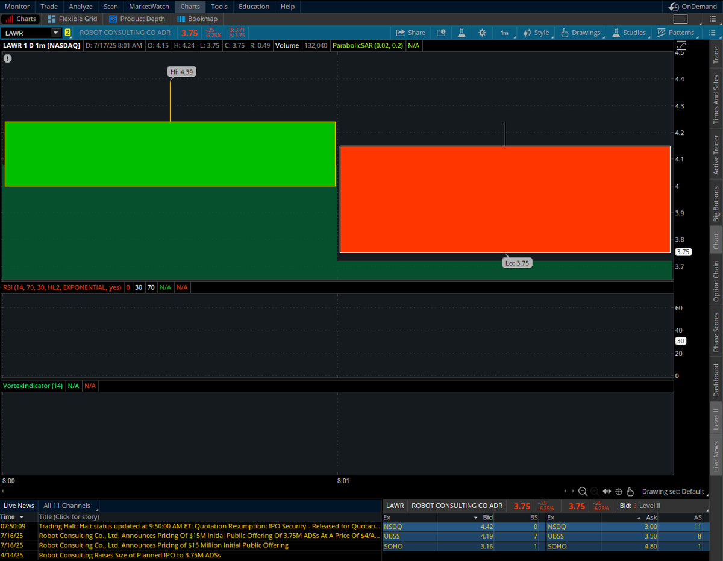
Task: Open the Trading Halt news story
Action: [209, 527]
